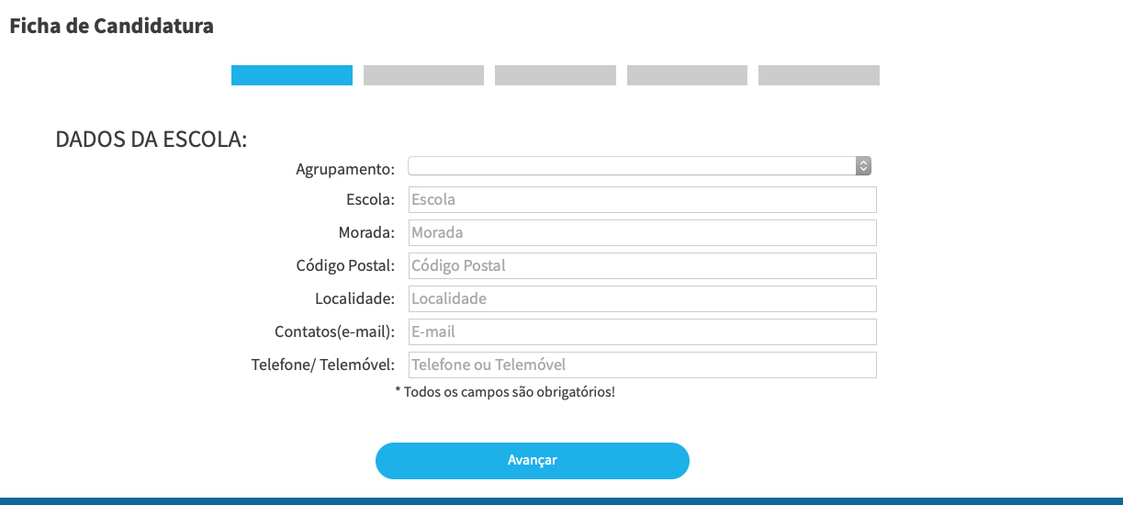Open the Agrupamento dropdown list
This screenshot has height=505, width=1123.
[x=634, y=166]
